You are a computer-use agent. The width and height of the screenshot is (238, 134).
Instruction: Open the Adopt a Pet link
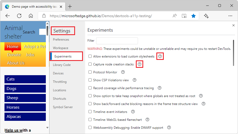34,46
